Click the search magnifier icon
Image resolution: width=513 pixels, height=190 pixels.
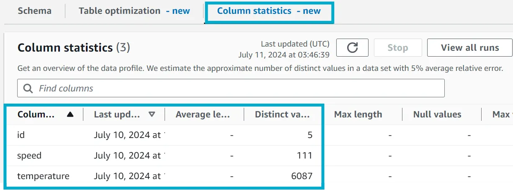tap(28, 88)
